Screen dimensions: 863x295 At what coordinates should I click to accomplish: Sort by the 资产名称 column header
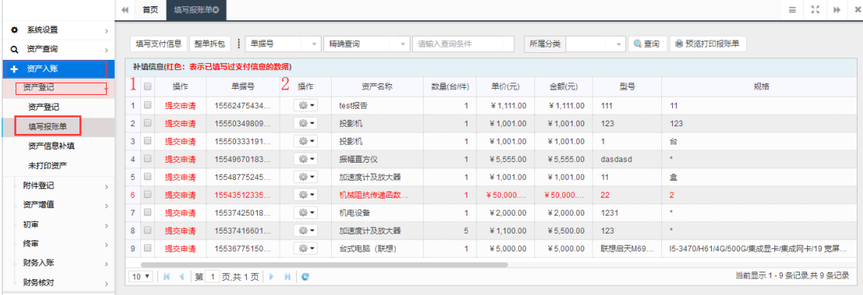377,86
